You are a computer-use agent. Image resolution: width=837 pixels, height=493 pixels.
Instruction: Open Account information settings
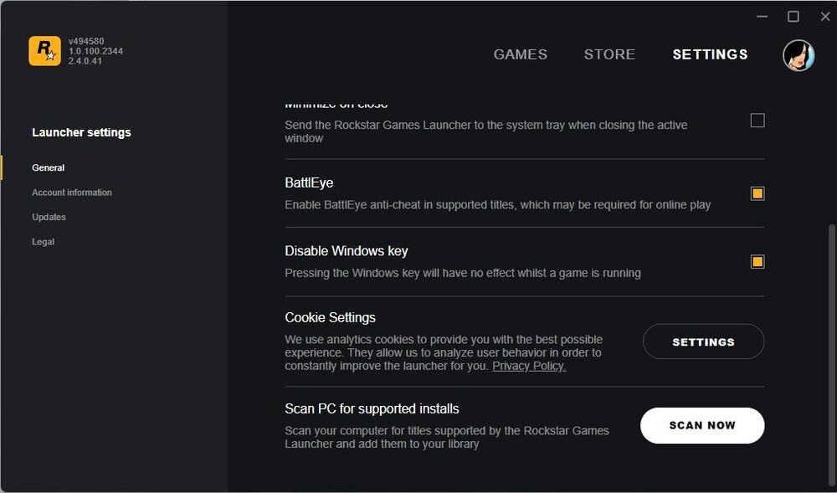point(72,193)
